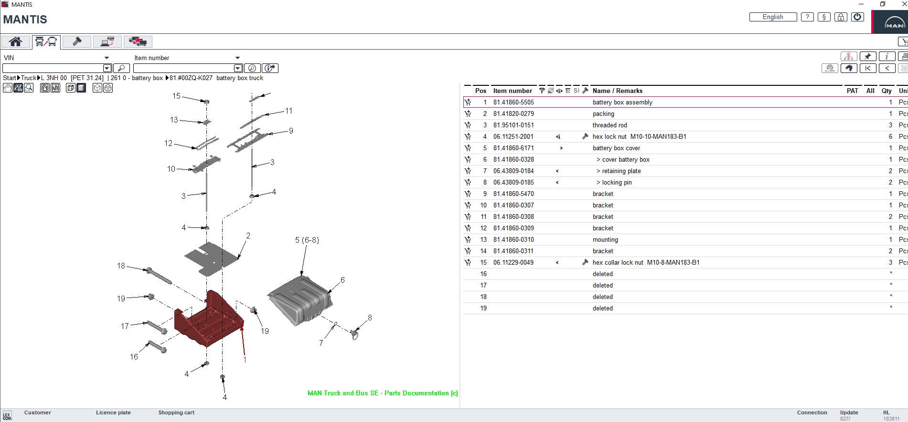Expand battery box cover sub-items arrow
Viewport: 908px width, 422px height.
click(561, 148)
